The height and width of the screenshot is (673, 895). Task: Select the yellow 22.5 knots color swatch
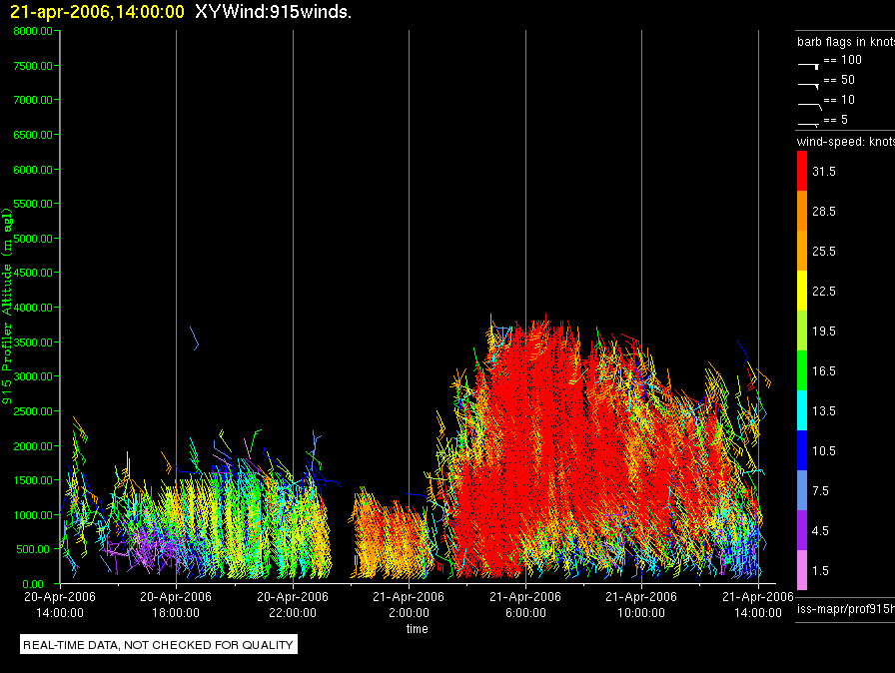click(802, 291)
